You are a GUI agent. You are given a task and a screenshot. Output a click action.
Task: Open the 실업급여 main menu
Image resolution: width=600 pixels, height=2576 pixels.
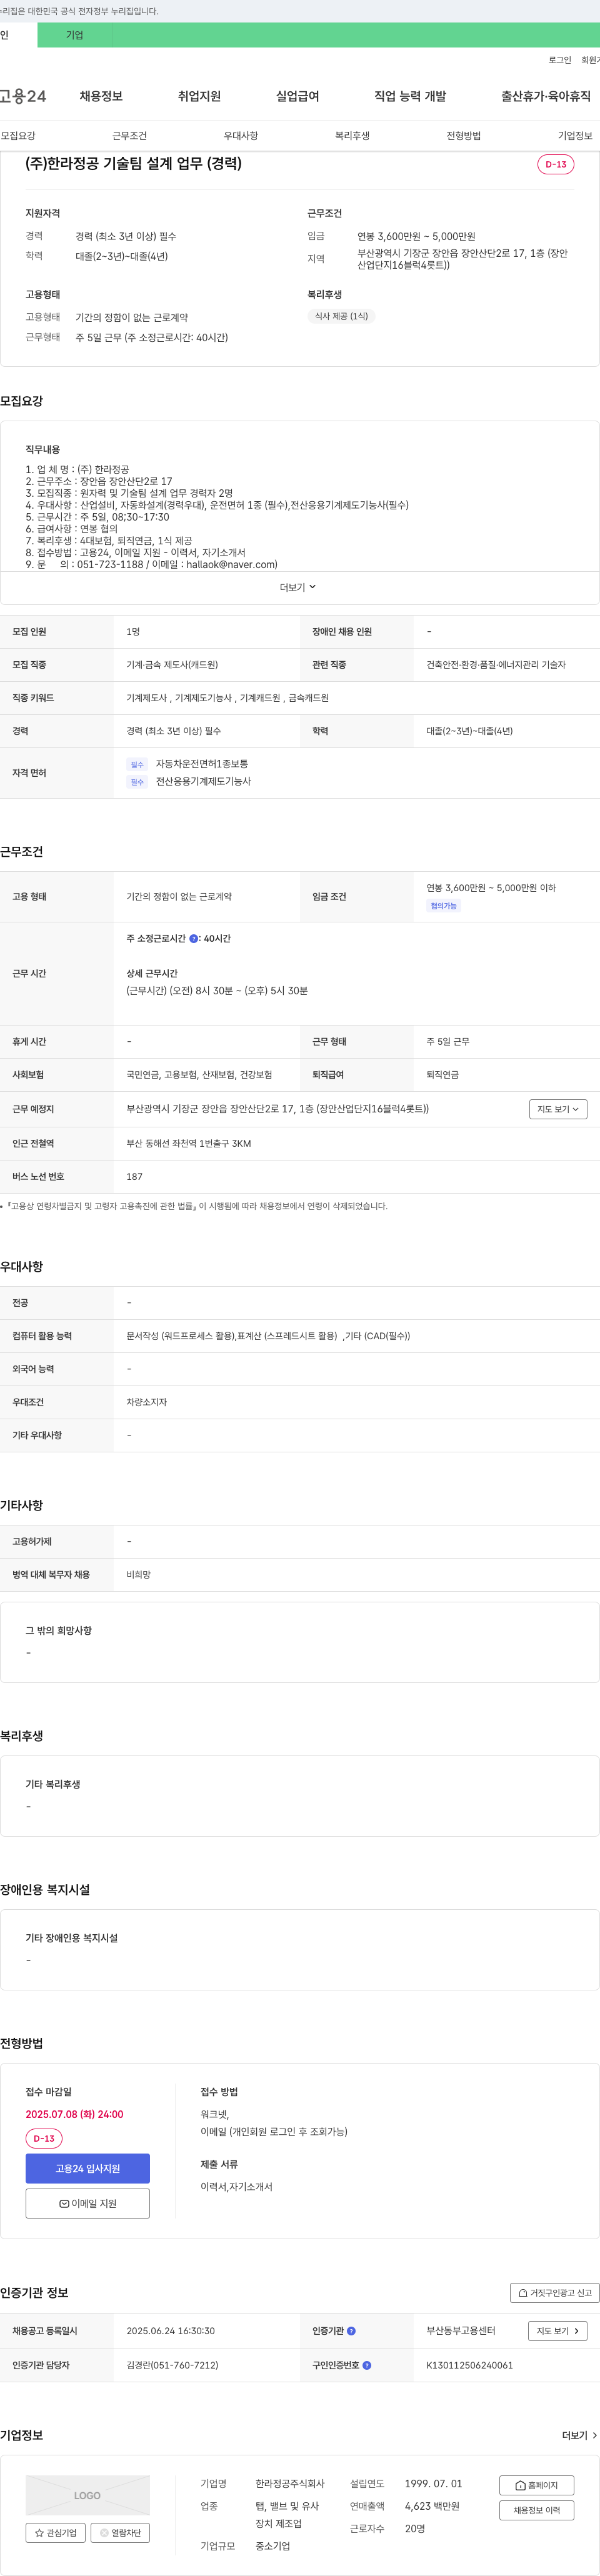[x=297, y=96]
